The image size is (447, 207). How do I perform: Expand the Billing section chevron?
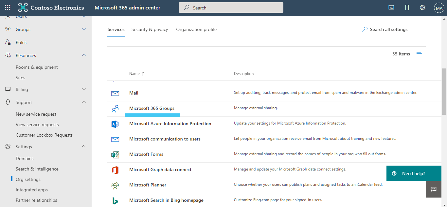click(x=84, y=89)
